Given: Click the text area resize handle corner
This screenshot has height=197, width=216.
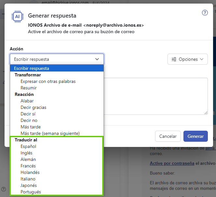Looking at the screenshot, I should 206,113.
